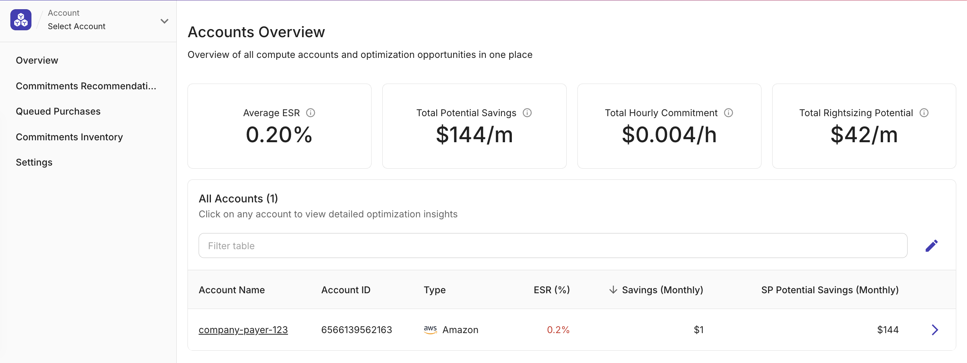Toggle sort on the Savings (Monthly) column

coord(662,290)
